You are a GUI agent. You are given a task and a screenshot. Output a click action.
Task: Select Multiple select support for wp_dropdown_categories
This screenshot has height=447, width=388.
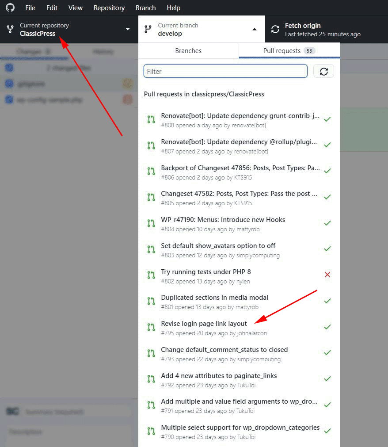(x=239, y=432)
